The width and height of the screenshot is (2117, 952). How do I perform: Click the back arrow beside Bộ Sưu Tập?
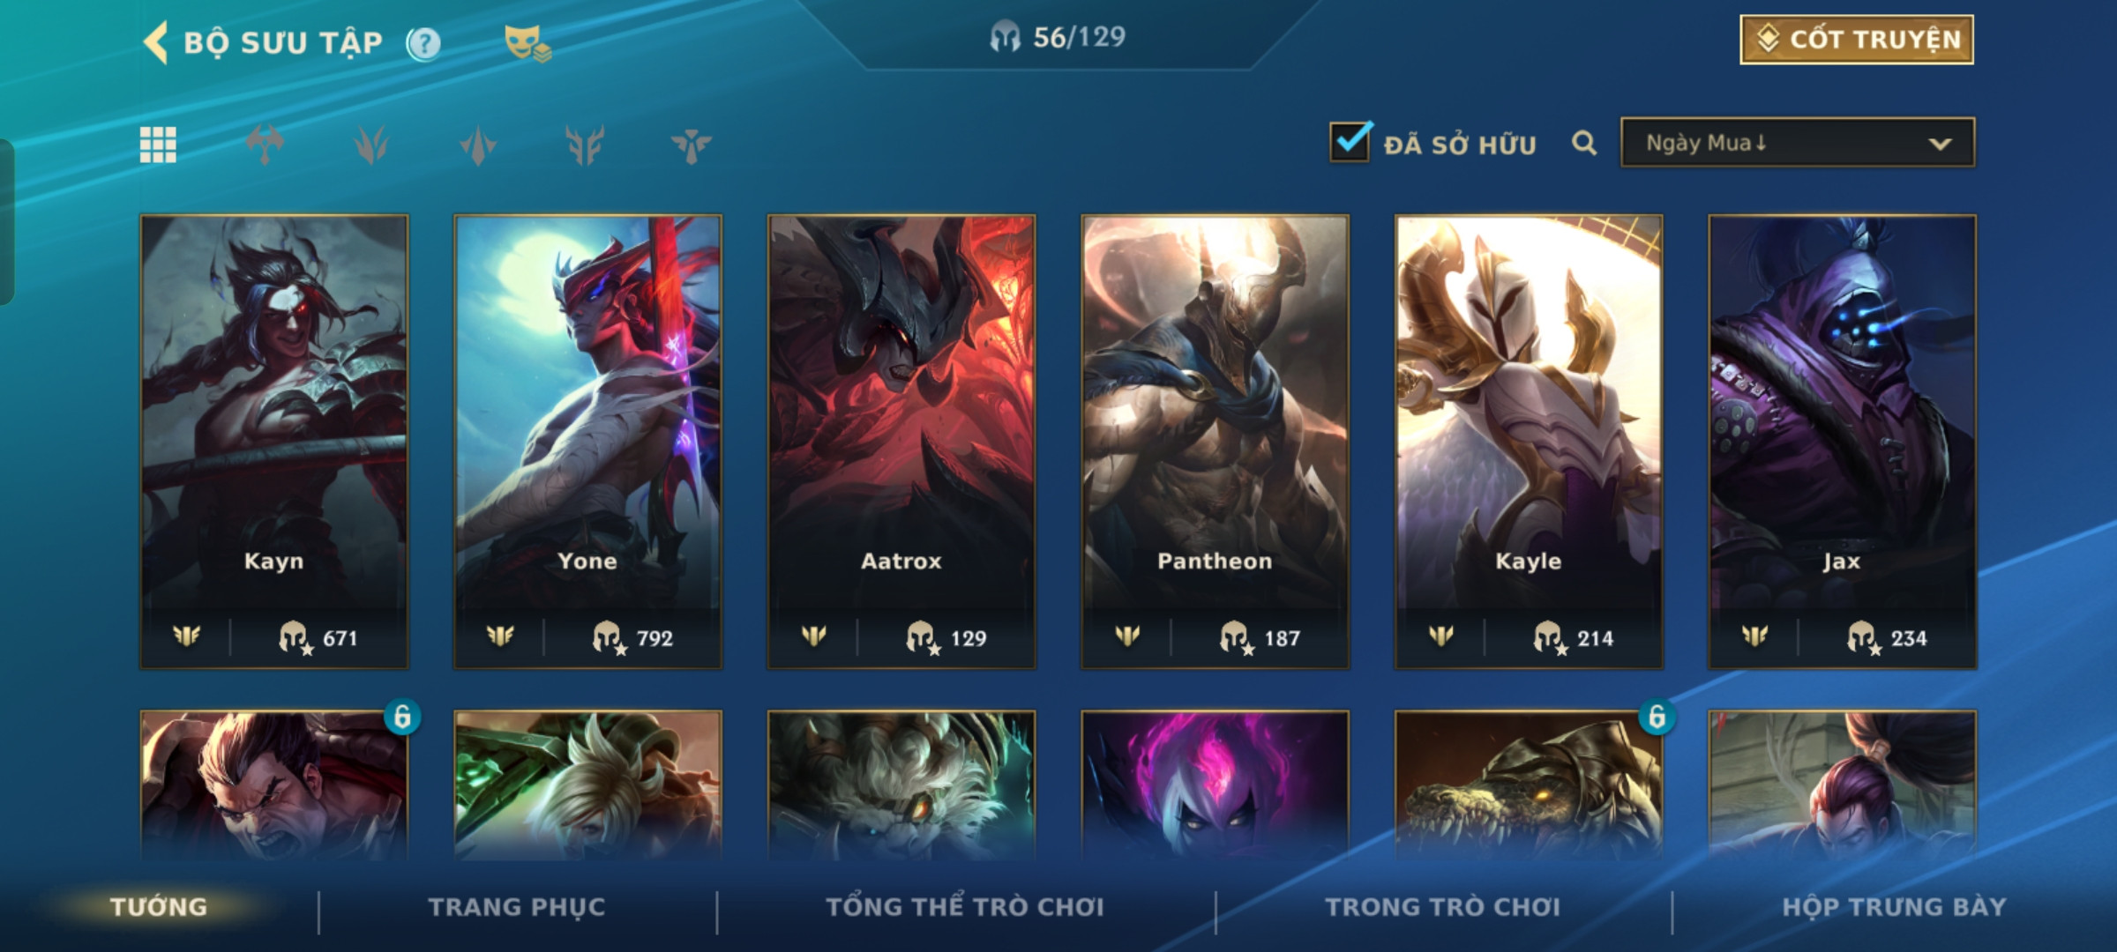pyautogui.click(x=156, y=42)
